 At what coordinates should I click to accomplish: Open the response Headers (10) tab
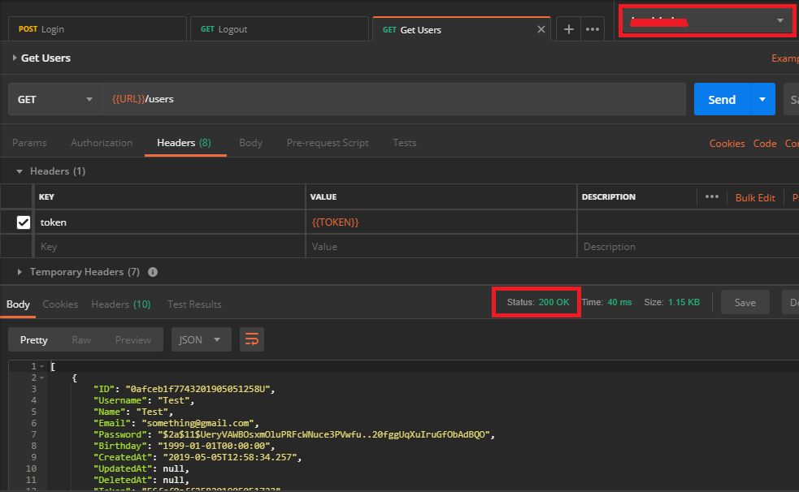tap(121, 304)
